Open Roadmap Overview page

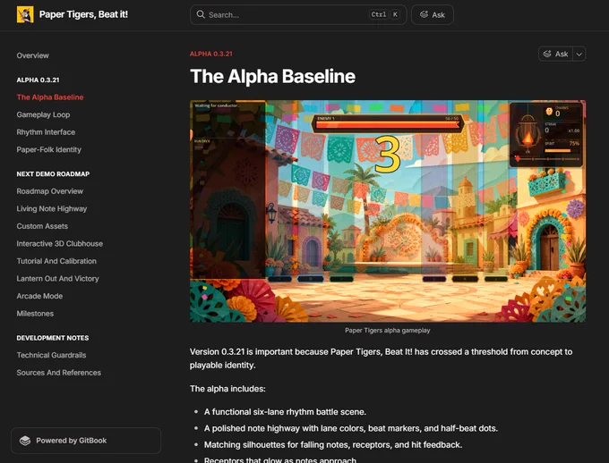tap(50, 191)
